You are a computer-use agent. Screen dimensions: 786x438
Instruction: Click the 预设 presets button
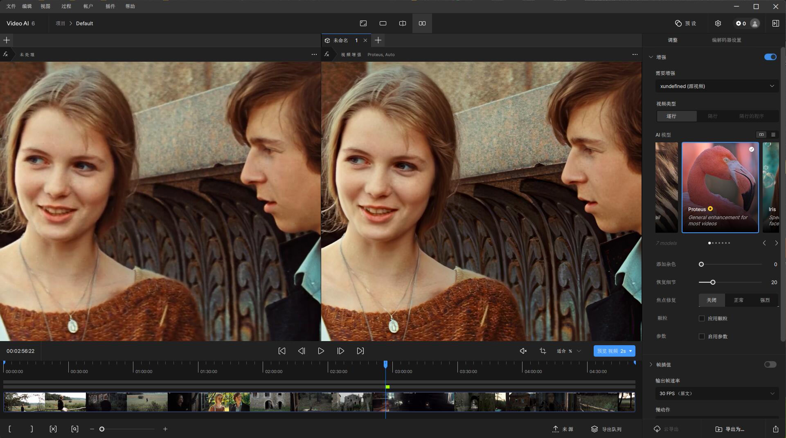point(686,23)
